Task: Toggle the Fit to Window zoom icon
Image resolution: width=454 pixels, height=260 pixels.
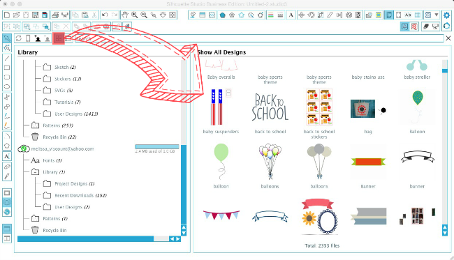Action: click(x=173, y=15)
